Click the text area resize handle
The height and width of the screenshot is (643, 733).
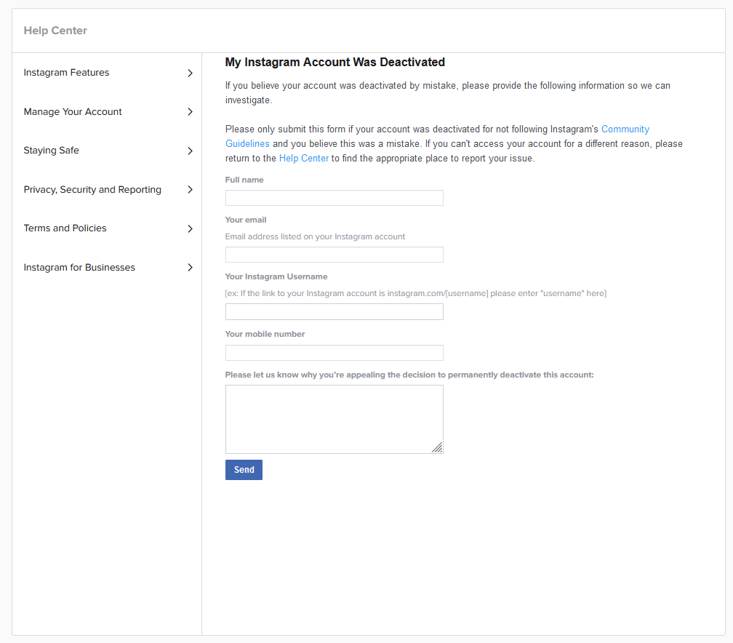[x=437, y=448]
